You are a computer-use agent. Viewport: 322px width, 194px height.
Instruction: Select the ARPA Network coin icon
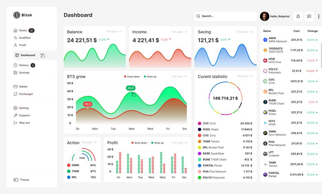265,40
